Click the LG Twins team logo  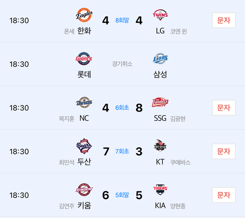[160, 15]
